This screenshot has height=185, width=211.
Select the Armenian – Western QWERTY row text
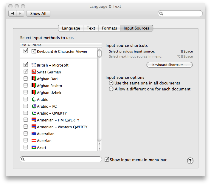point(62,127)
